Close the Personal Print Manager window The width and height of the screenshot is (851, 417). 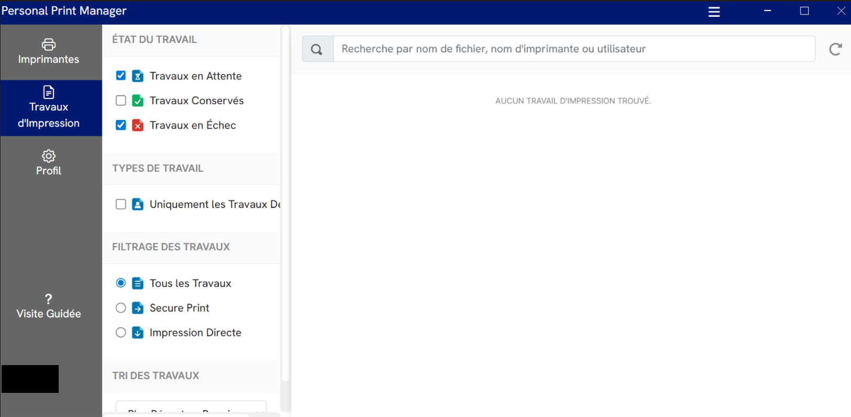click(841, 11)
